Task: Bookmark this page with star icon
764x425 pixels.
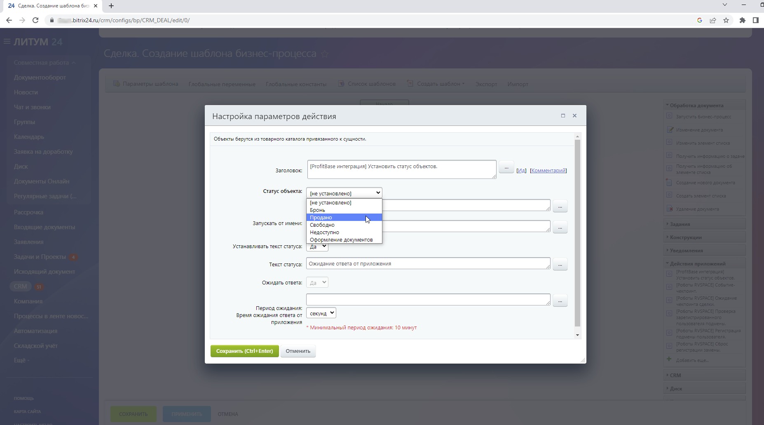Action: pyautogui.click(x=726, y=20)
